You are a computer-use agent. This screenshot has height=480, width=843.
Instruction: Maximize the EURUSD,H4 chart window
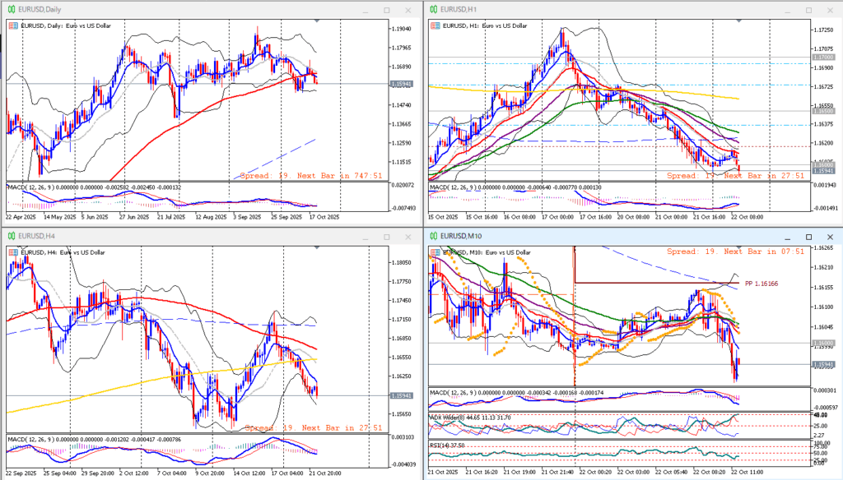click(386, 235)
